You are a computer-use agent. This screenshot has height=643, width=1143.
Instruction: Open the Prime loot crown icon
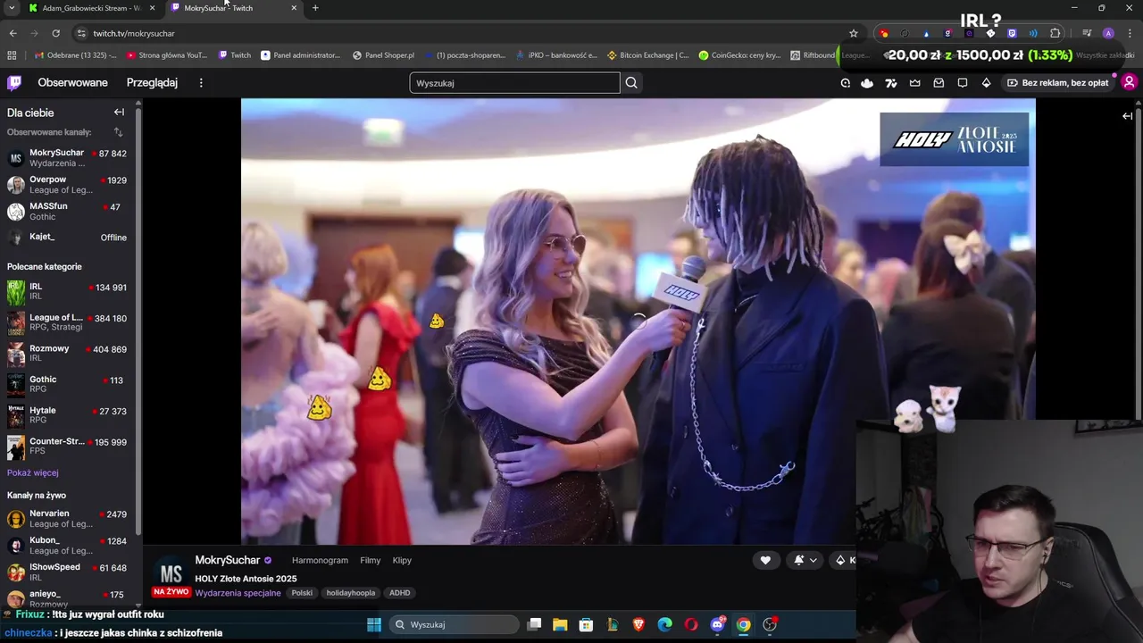pyautogui.click(x=915, y=83)
